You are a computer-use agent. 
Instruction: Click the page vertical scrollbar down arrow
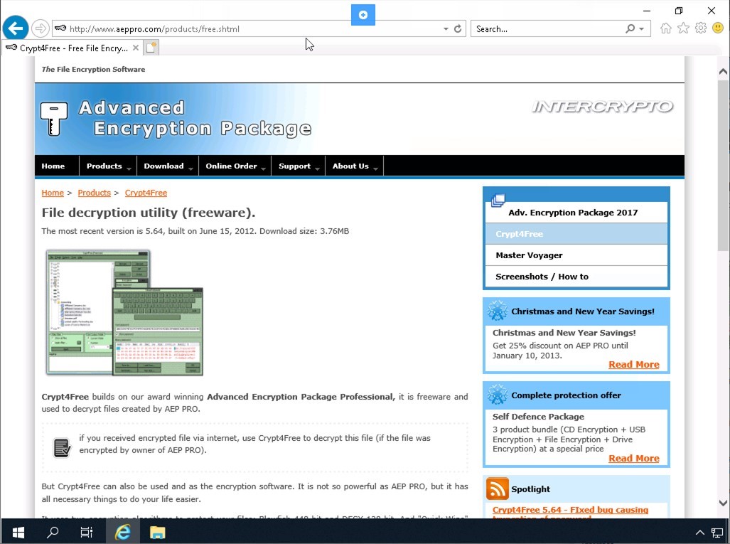click(723, 503)
